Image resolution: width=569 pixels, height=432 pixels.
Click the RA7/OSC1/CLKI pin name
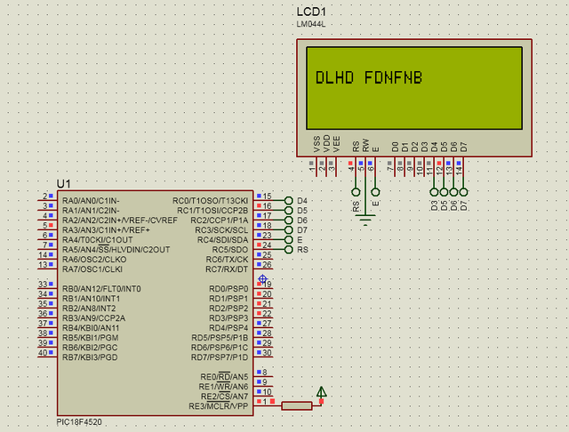coord(92,269)
